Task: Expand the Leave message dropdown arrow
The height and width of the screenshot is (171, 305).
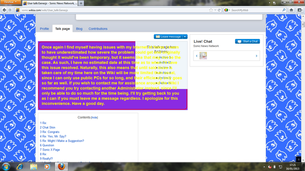Action: point(185,37)
